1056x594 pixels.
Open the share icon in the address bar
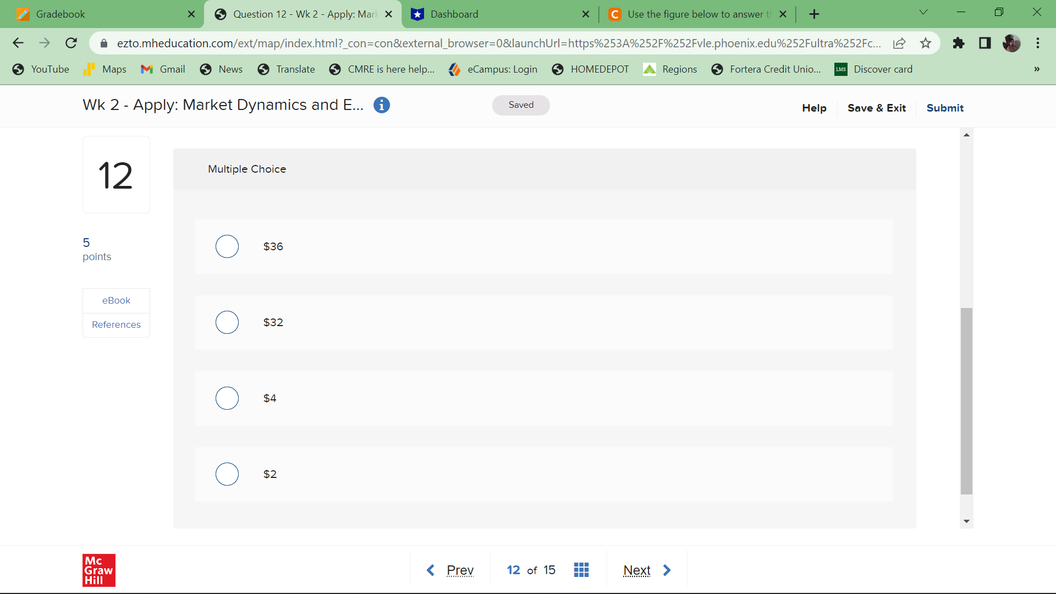pos(900,43)
